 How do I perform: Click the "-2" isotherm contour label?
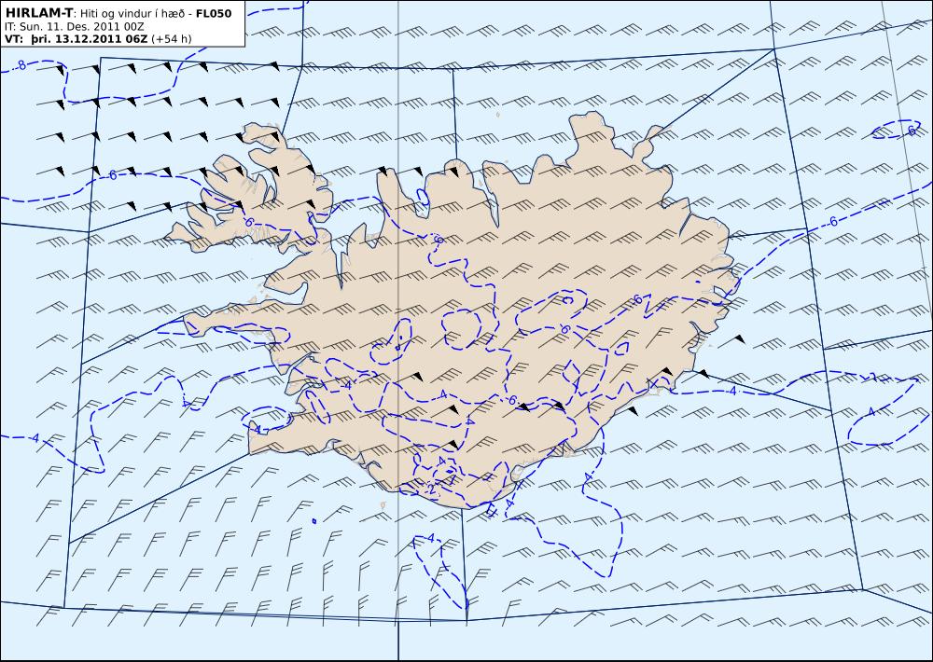click(x=430, y=489)
